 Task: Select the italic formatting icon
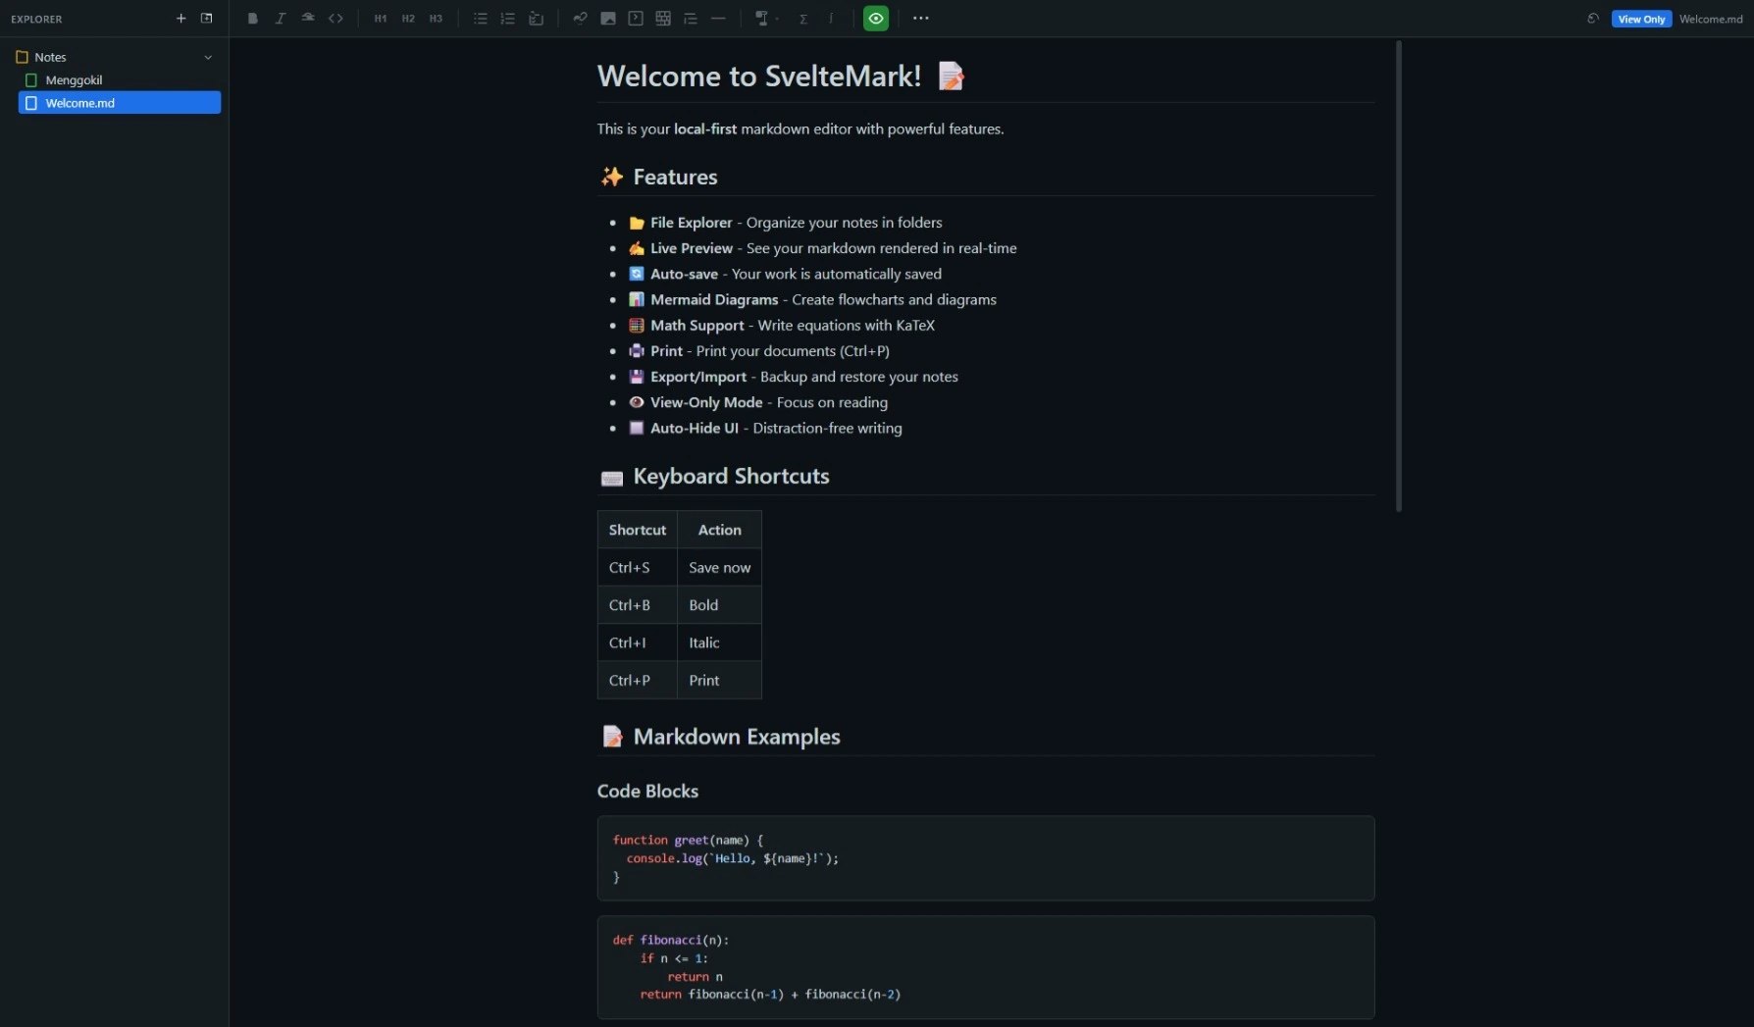pos(281,18)
